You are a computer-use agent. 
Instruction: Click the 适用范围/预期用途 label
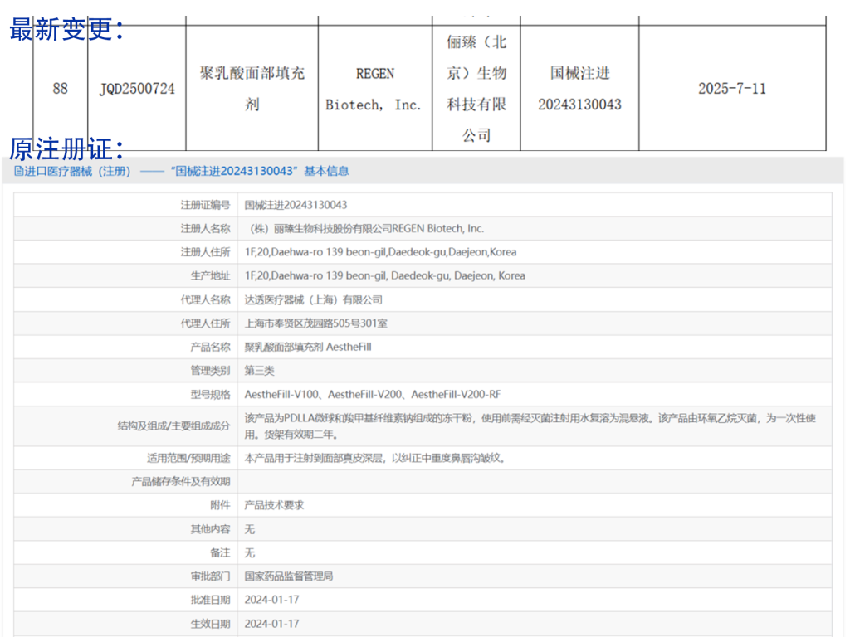(x=188, y=458)
